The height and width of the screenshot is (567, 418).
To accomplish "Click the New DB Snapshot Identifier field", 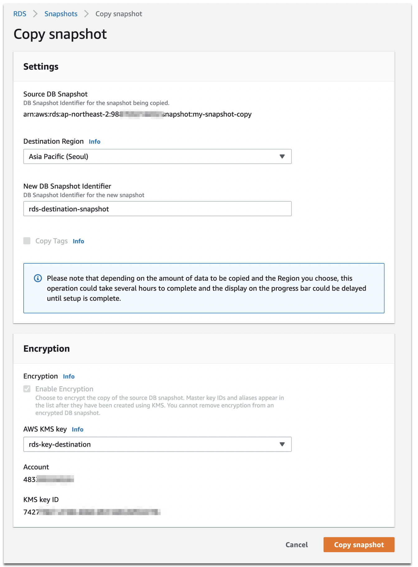I will [157, 209].
